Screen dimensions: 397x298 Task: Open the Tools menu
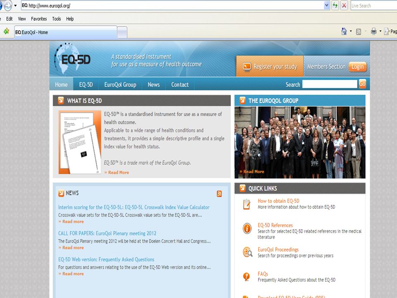(x=57, y=19)
